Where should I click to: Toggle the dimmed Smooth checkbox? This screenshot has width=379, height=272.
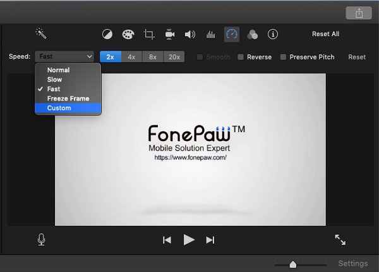[200, 57]
